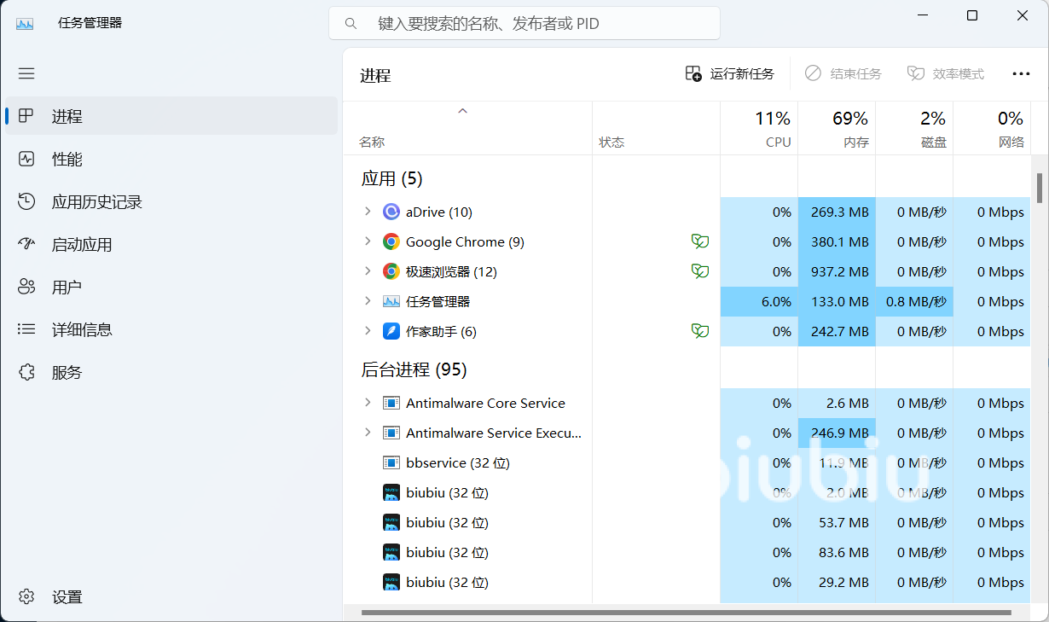The height and width of the screenshot is (622, 1049).
Task: Click the efficiency leaf icon for 极速浏览器
Action: [x=700, y=271]
